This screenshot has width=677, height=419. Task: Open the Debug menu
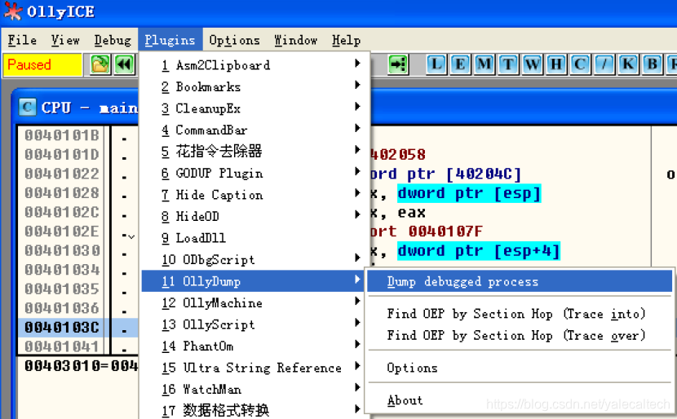coord(113,40)
